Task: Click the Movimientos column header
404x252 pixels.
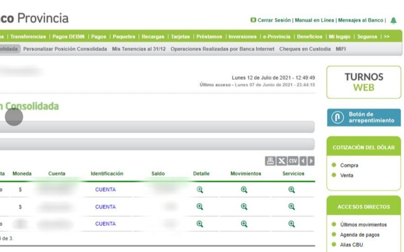Action: tap(246, 173)
